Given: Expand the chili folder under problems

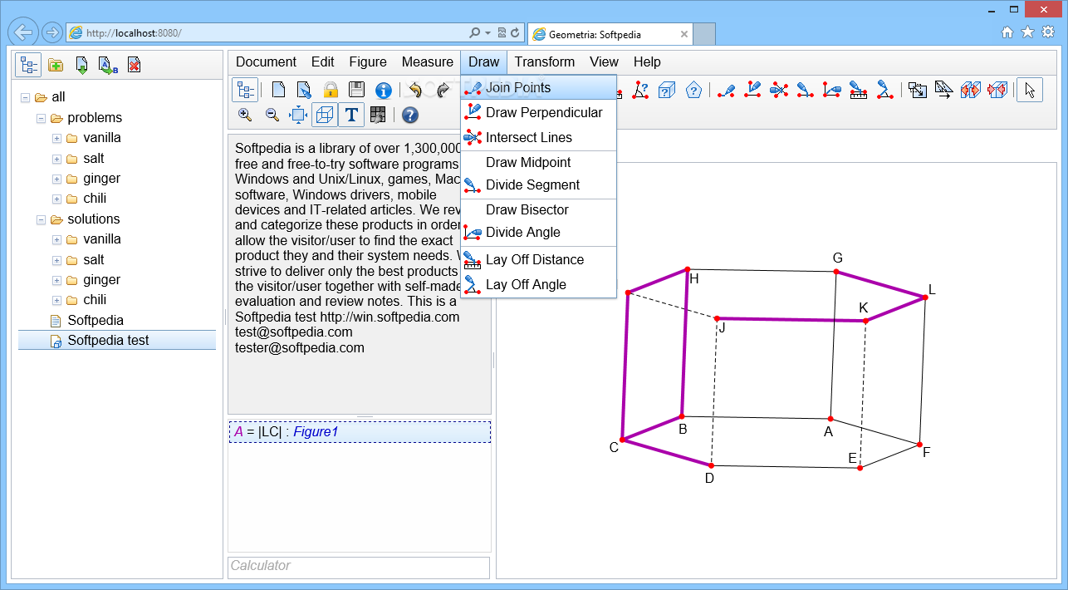Looking at the screenshot, I should (56, 199).
